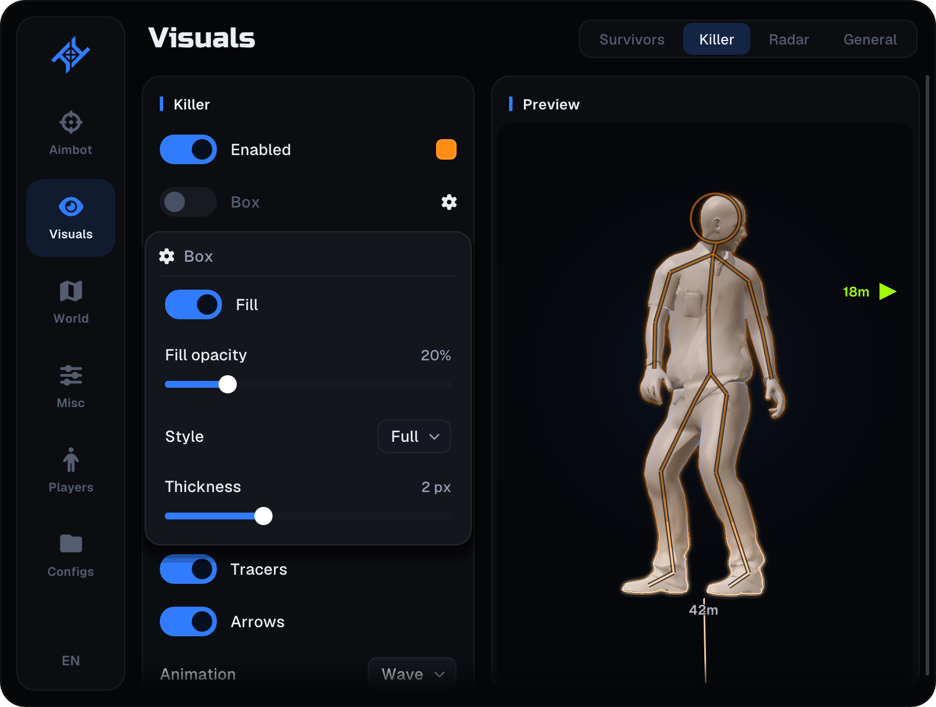This screenshot has height=707, width=936.
Task: Click the blue app logo
Action: click(x=71, y=55)
